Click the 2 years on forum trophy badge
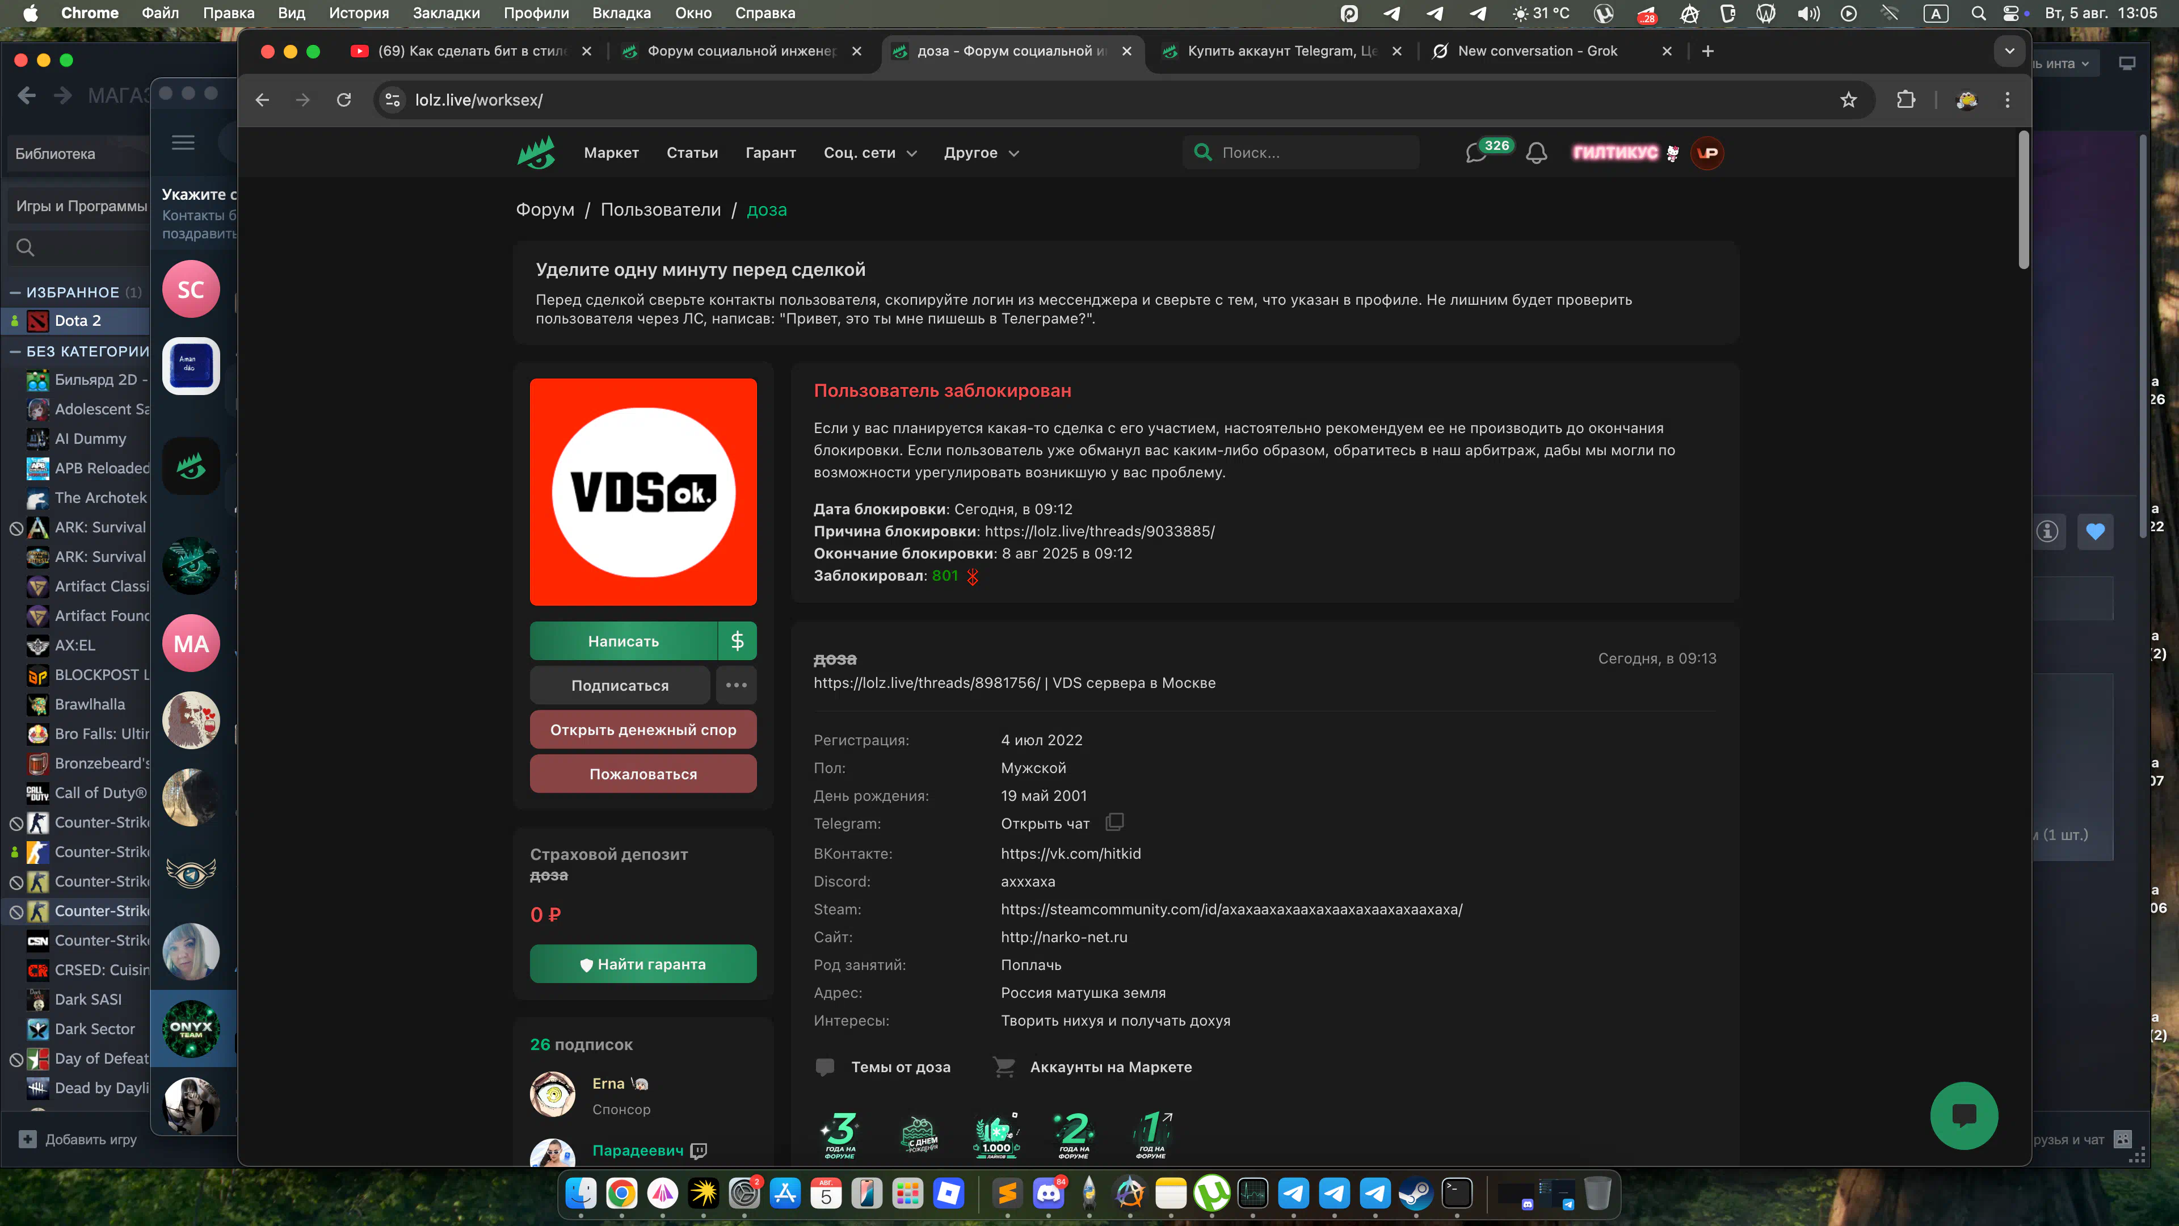Viewport: 2179px width, 1226px height. (1074, 1135)
